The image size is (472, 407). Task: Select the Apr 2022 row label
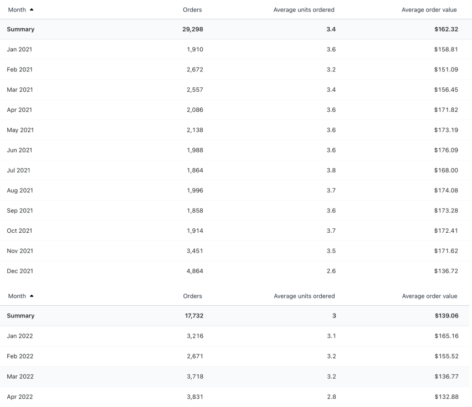point(20,396)
